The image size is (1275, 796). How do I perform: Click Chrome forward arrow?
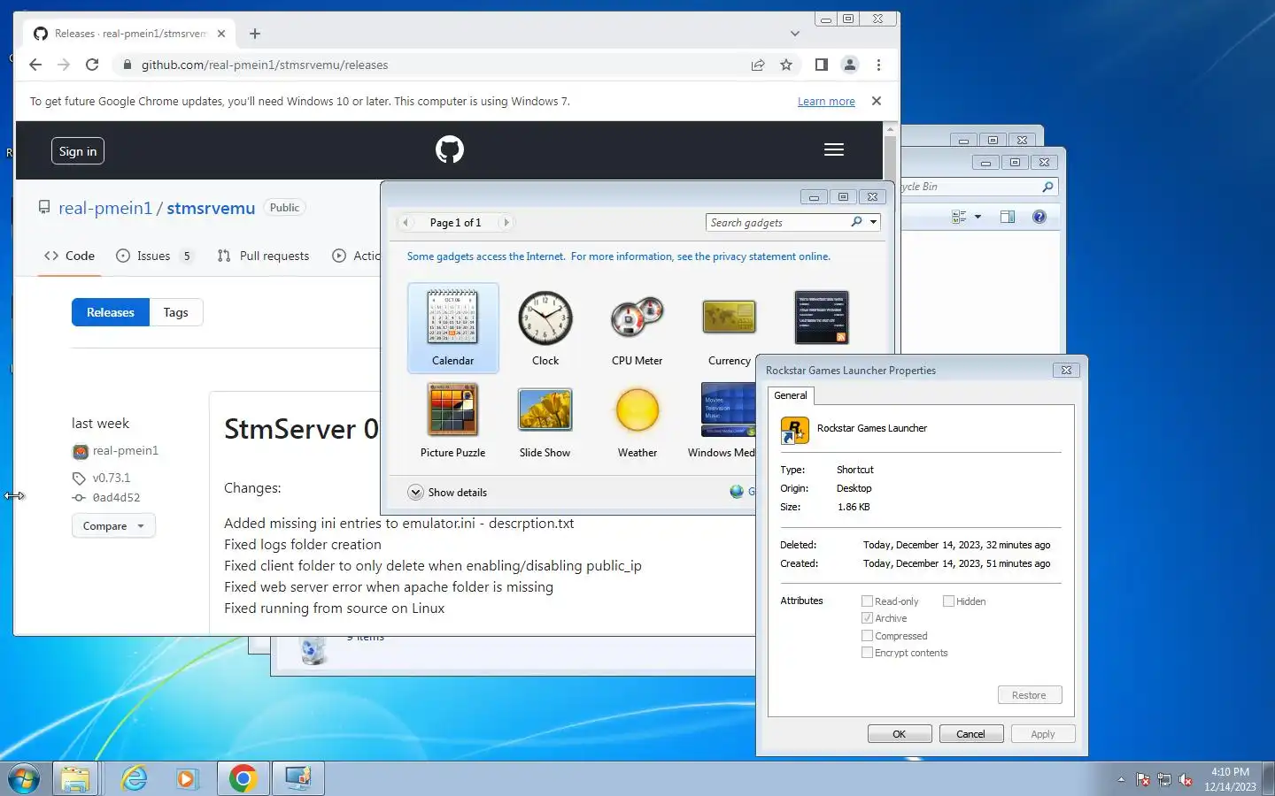pos(64,65)
